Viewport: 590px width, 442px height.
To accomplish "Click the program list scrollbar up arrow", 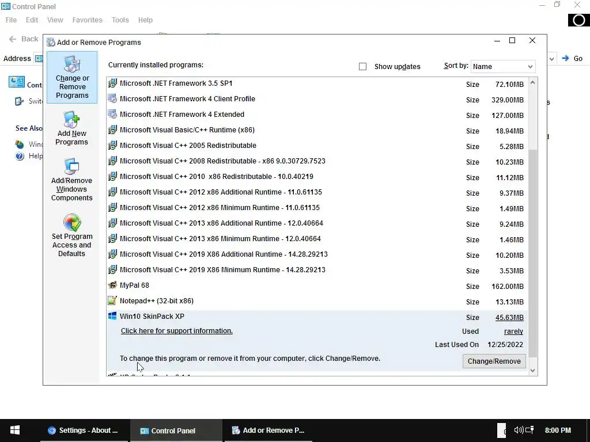I will pos(532,82).
